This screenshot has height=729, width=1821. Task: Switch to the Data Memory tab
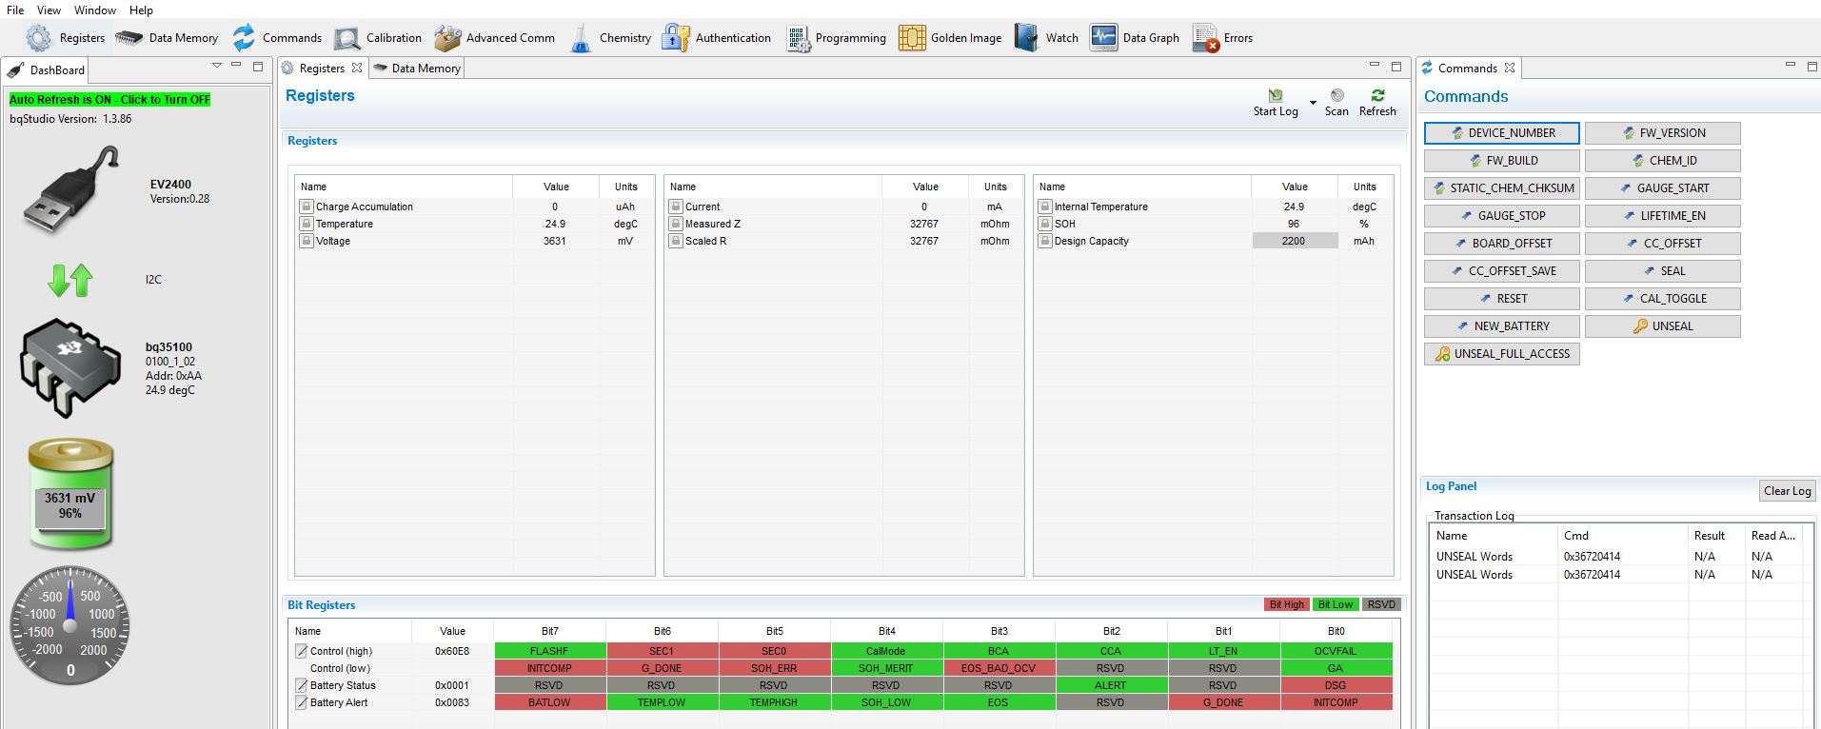pos(418,69)
